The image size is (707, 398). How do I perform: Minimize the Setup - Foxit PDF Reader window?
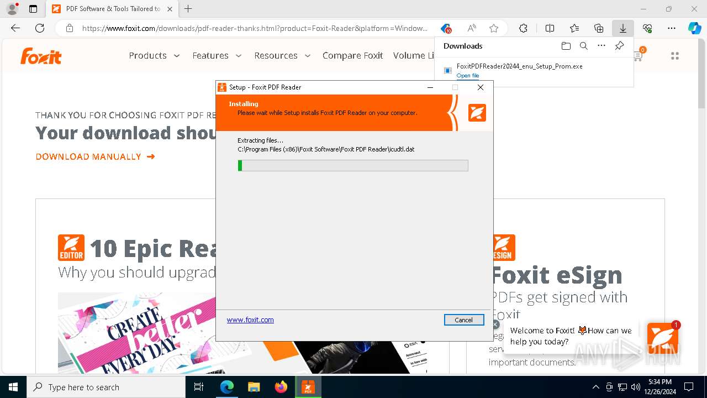(430, 87)
